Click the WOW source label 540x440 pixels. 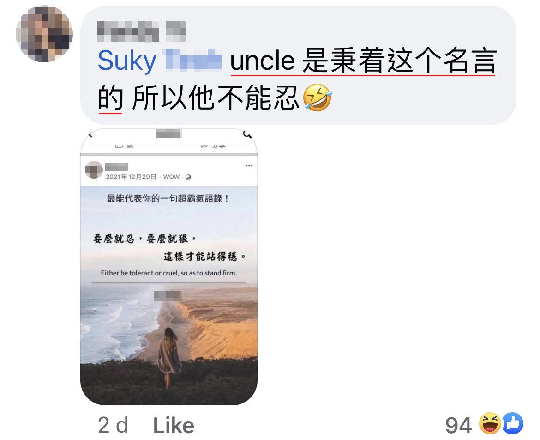(171, 177)
